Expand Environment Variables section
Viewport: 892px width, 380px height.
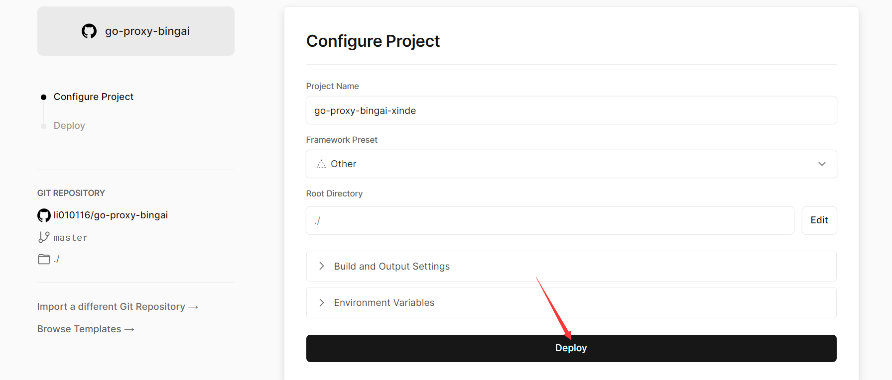pyautogui.click(x=571, y=302)
